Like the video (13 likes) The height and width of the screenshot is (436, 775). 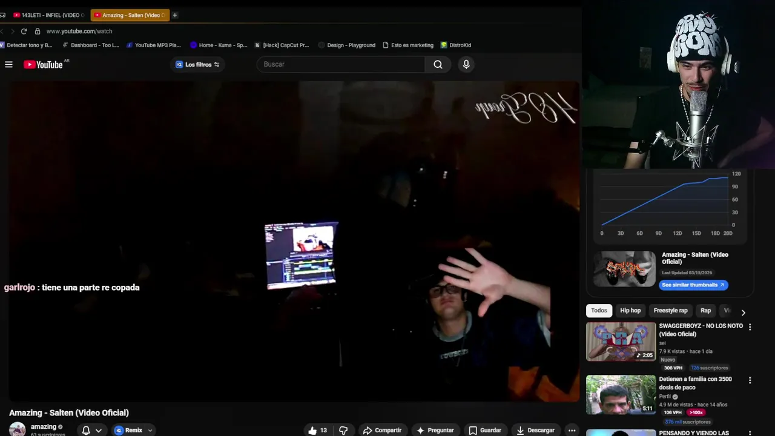pos(318,430)
